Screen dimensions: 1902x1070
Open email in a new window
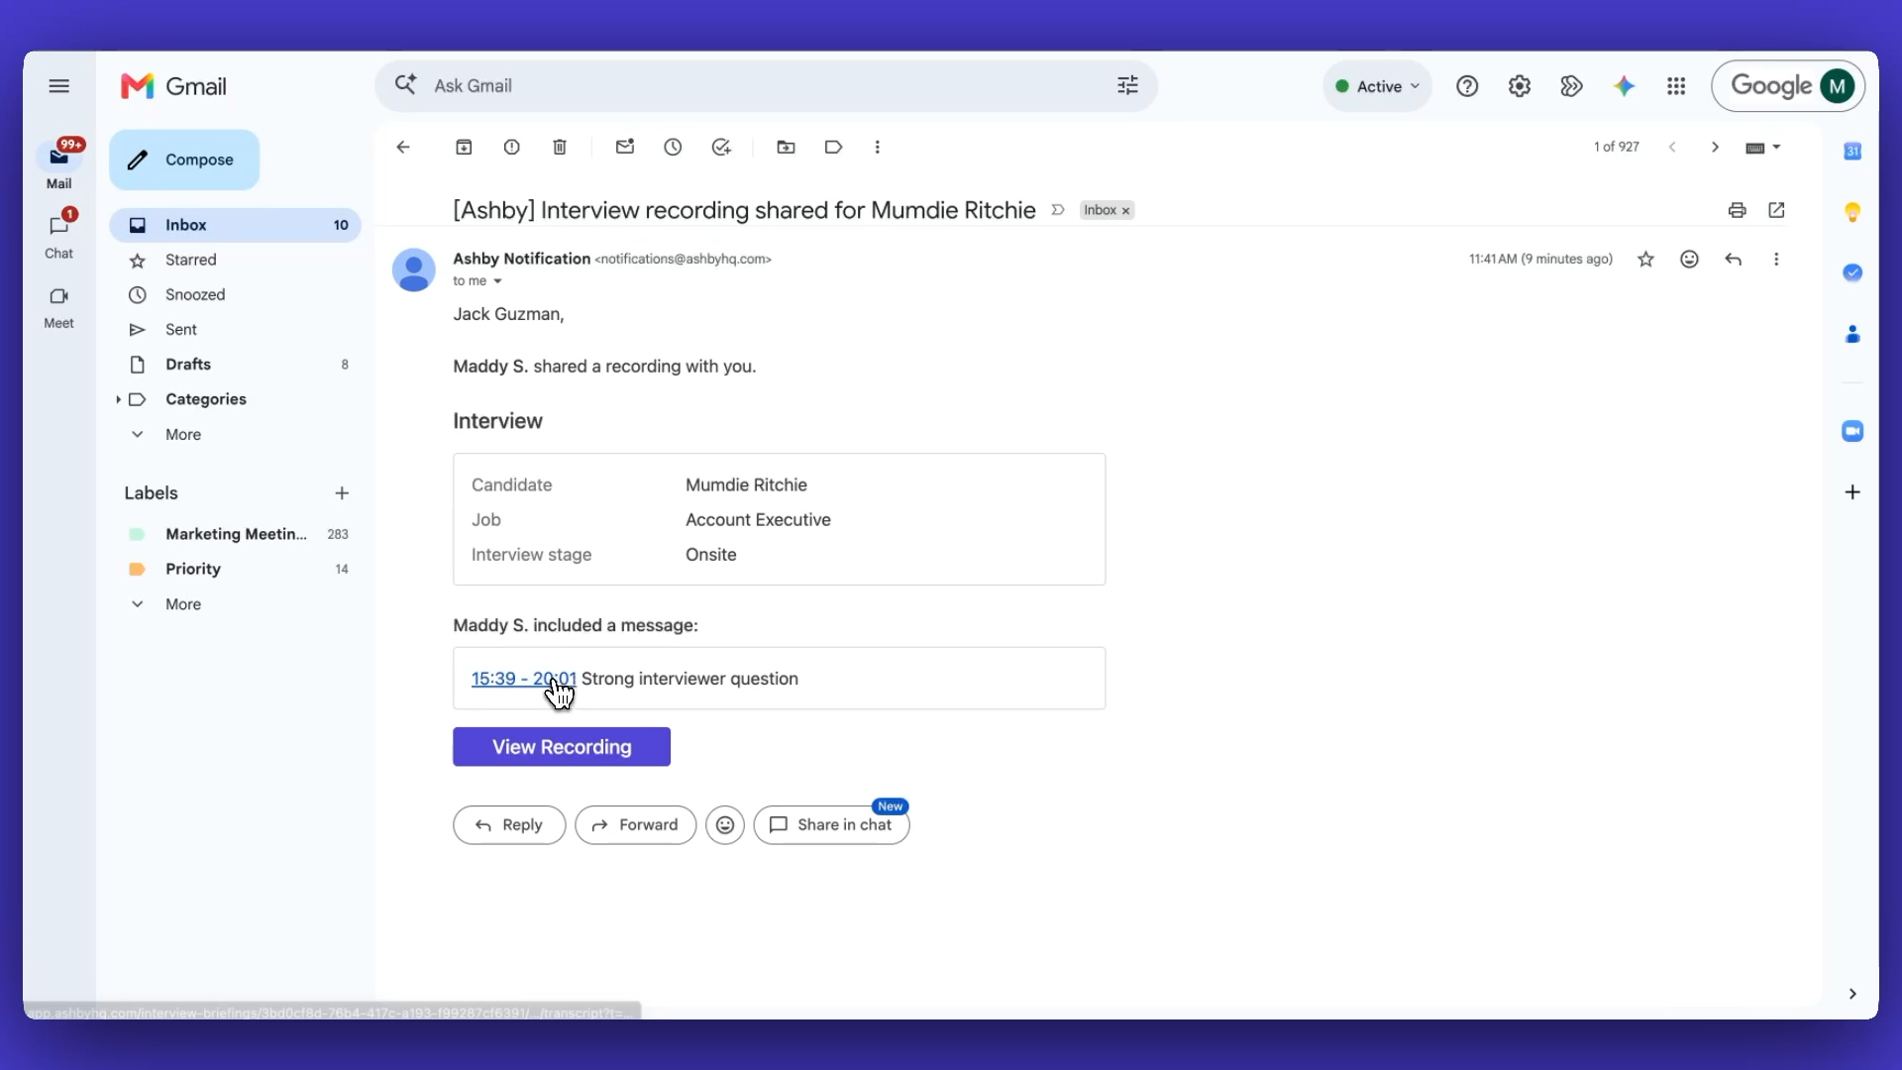(x=1776, y=210)
